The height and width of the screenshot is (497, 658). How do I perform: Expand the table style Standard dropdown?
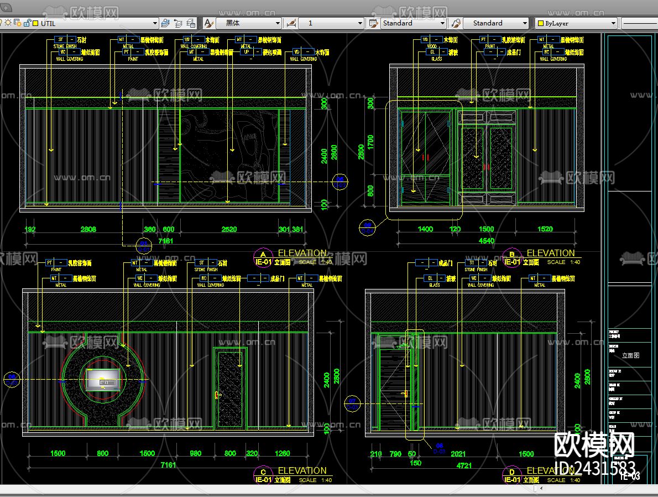click(442, 23)
